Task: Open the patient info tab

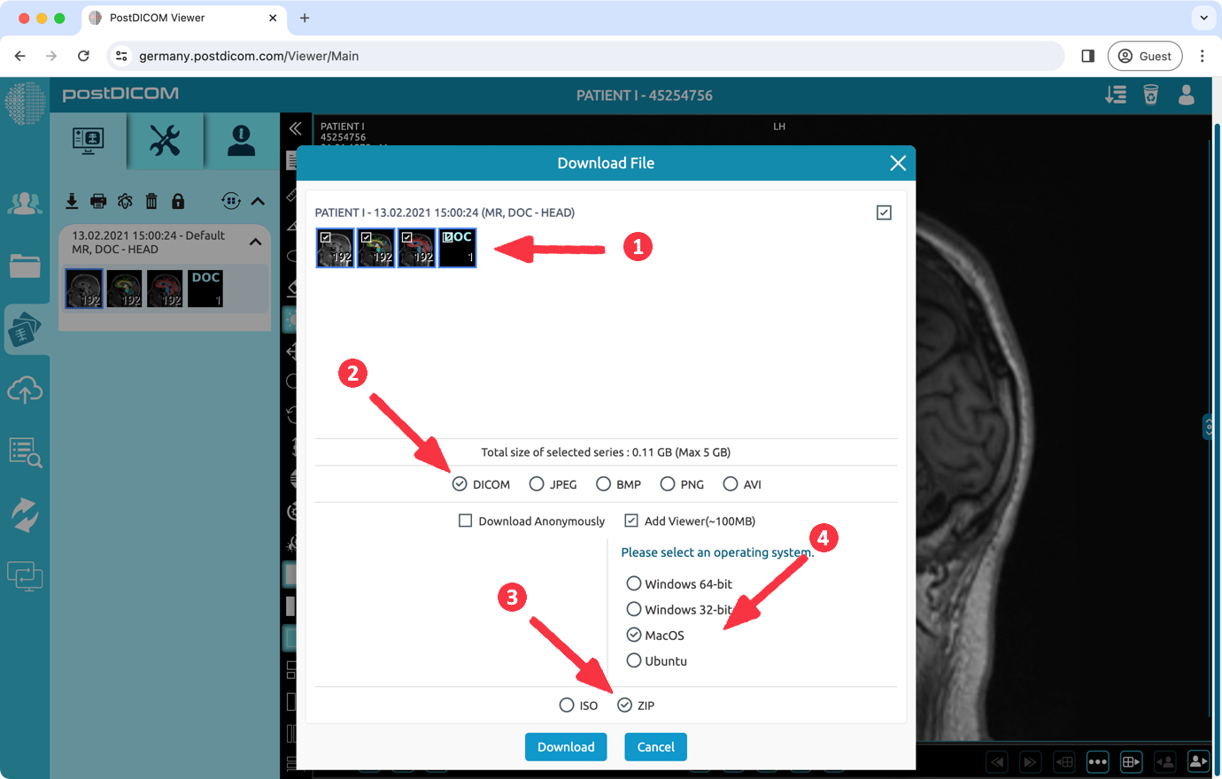Action: (241, 140)
